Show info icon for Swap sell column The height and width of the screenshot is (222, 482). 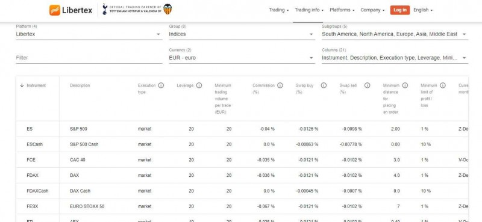pos(368,85)
